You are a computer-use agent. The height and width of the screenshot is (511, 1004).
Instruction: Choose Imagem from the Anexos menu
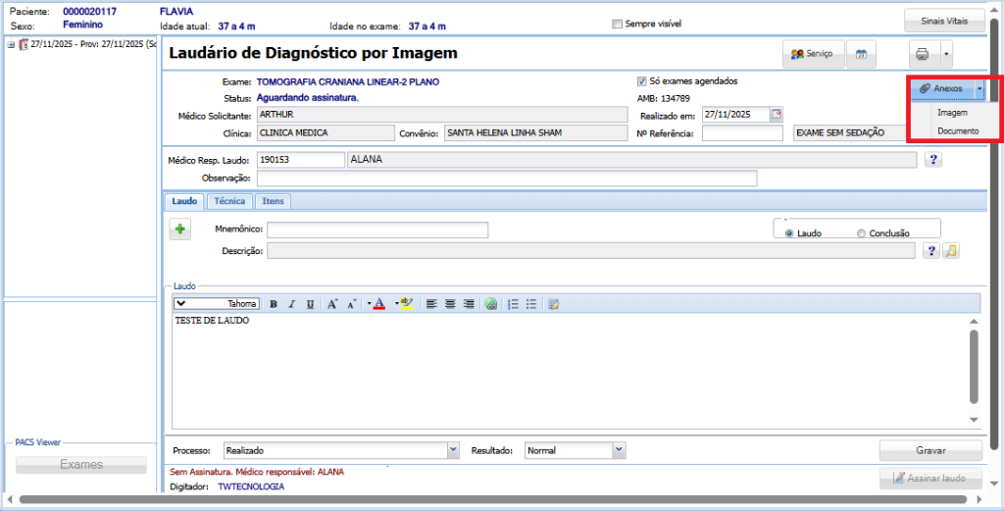pos(952,113)
